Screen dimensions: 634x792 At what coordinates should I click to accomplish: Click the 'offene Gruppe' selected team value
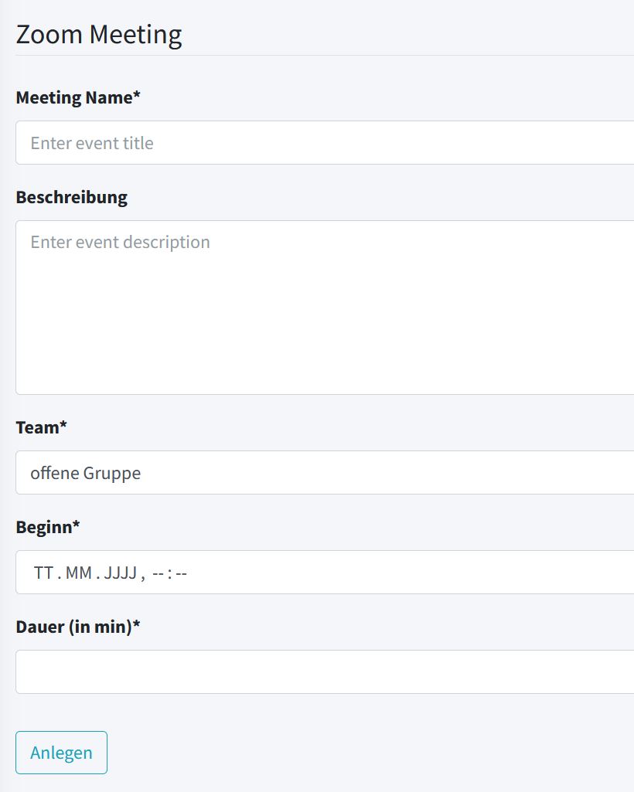pyautogui.click(x=86, y=473)
